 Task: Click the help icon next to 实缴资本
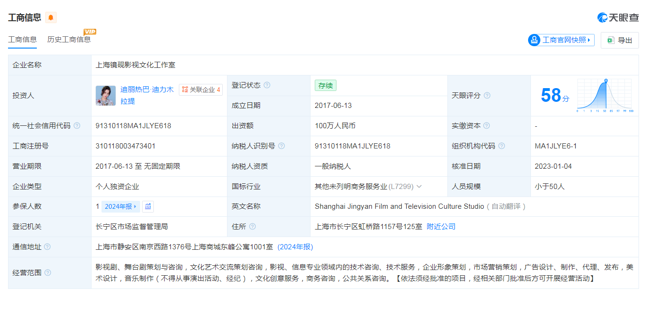point(487,125)
